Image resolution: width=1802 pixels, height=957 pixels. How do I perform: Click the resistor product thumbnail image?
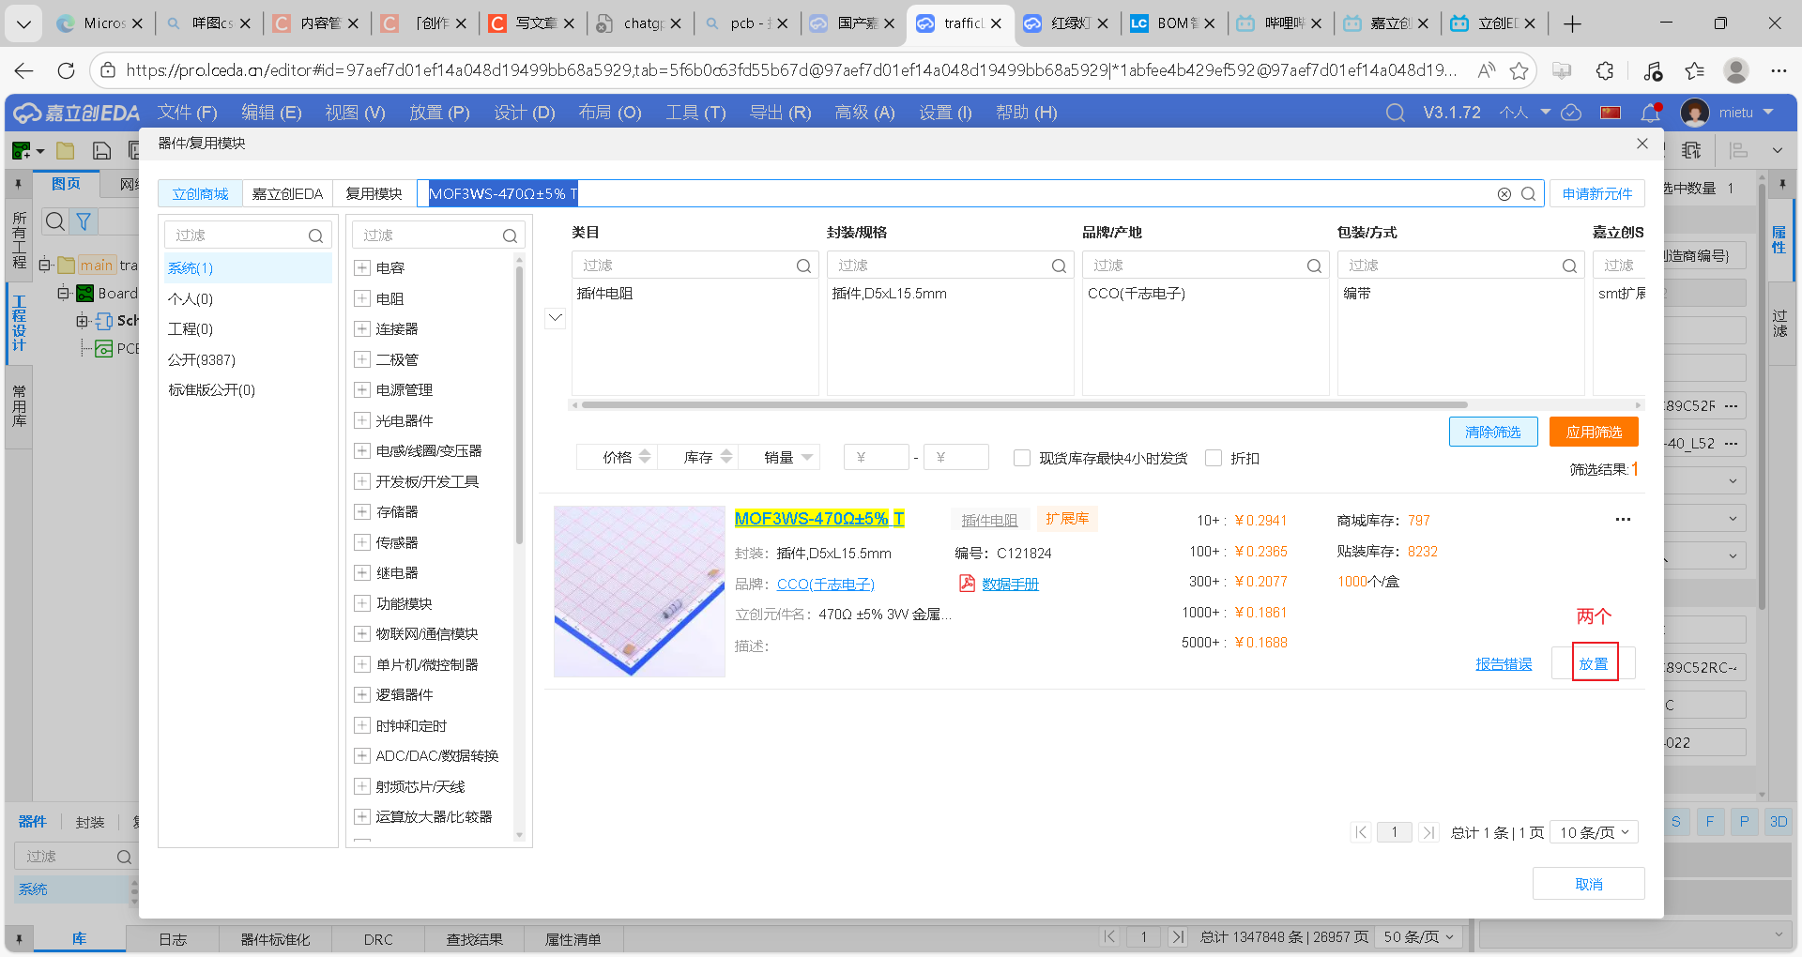(639, 591)
